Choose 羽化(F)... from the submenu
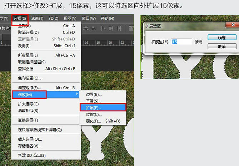The height and width of the screenshot is (166, 239). point(103,121)
